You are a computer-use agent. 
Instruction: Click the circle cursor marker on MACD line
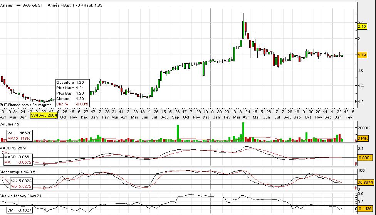[x=44, y=164]
